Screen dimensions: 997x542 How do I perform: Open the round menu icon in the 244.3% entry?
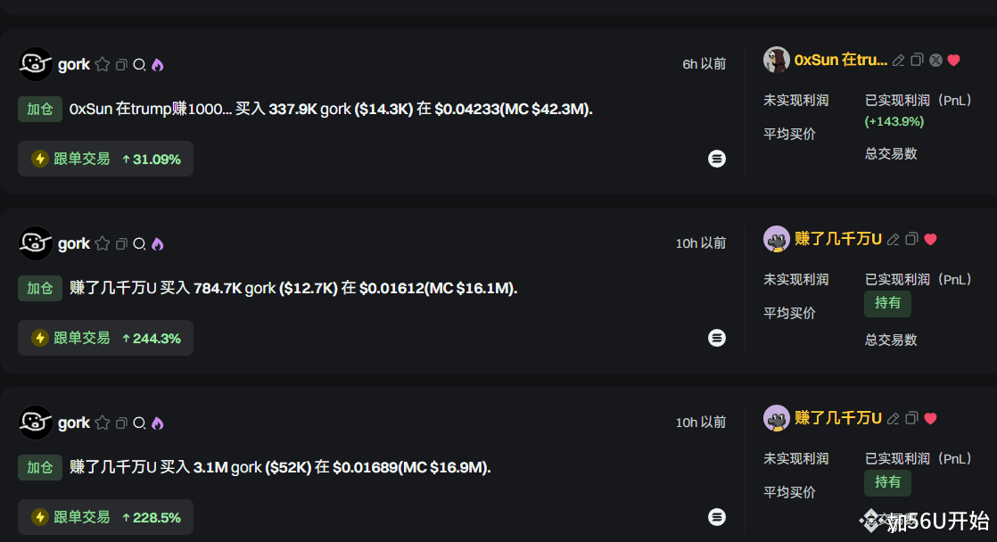(x=717, y=338)
